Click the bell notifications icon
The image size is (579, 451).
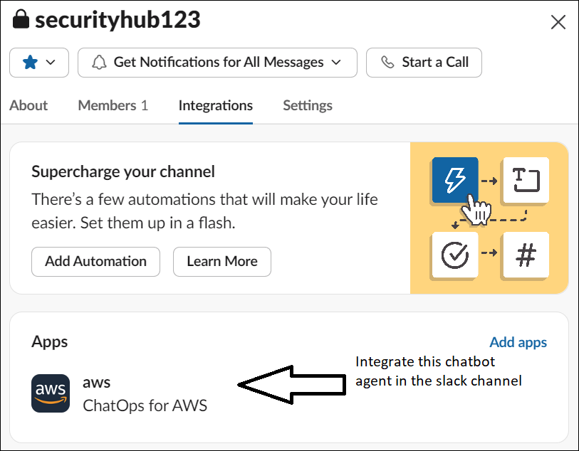point(101,63)
